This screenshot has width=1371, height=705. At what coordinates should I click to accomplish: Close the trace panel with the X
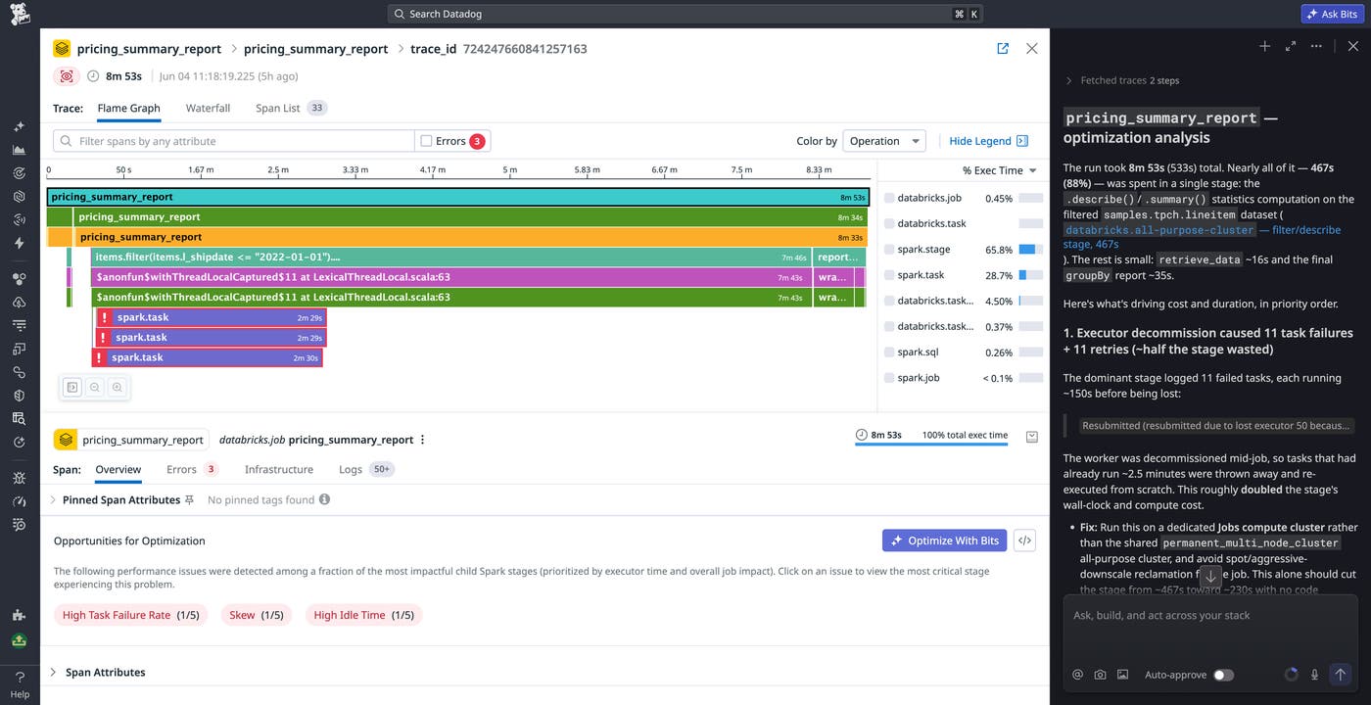[1031, 48]
